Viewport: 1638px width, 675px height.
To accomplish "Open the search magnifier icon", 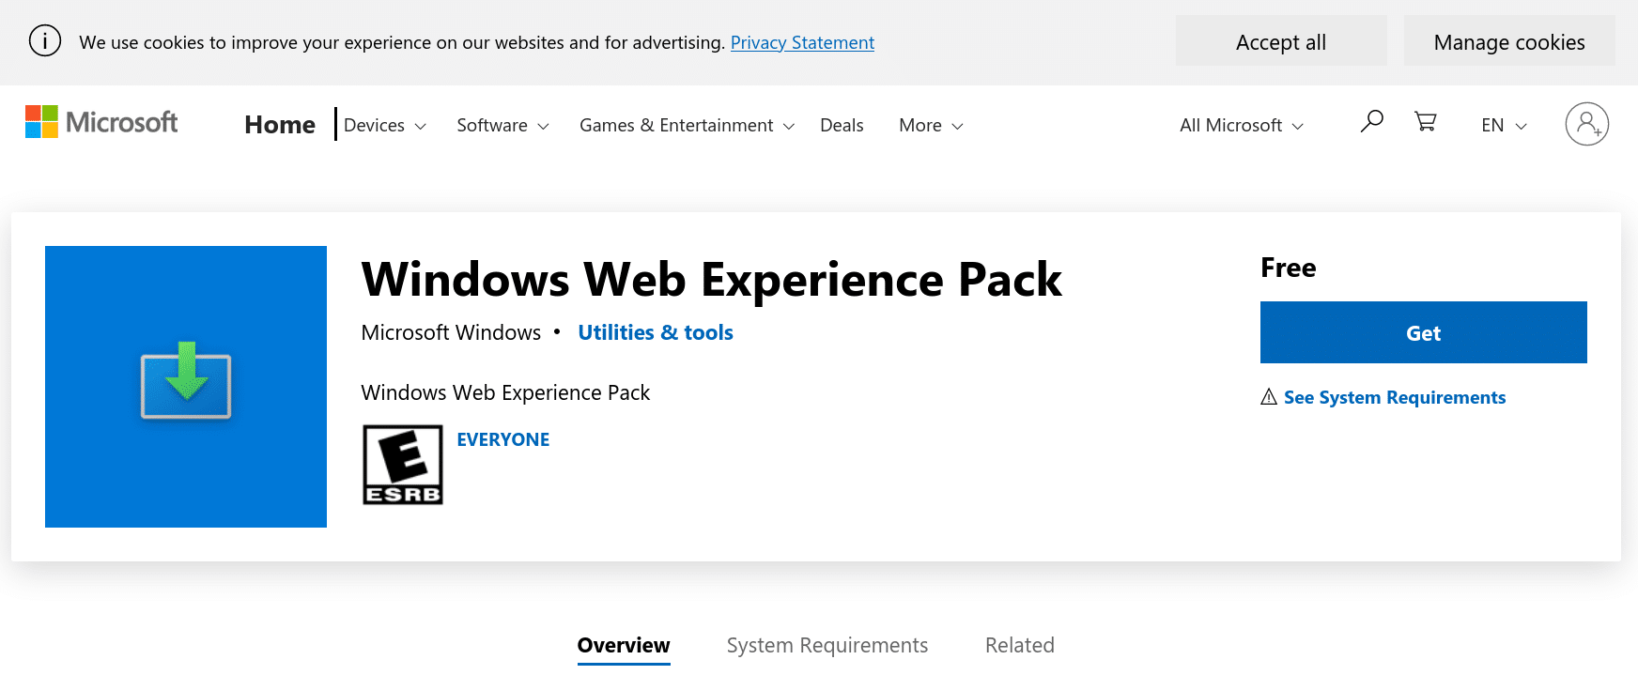I will [x=1371, y=121].
